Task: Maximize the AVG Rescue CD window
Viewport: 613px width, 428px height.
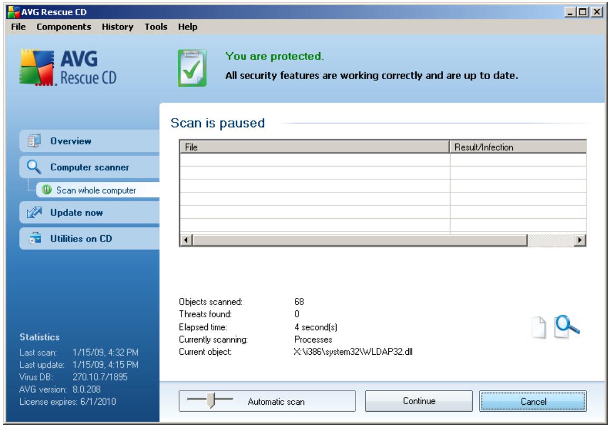Action: (x=583, y=12)
